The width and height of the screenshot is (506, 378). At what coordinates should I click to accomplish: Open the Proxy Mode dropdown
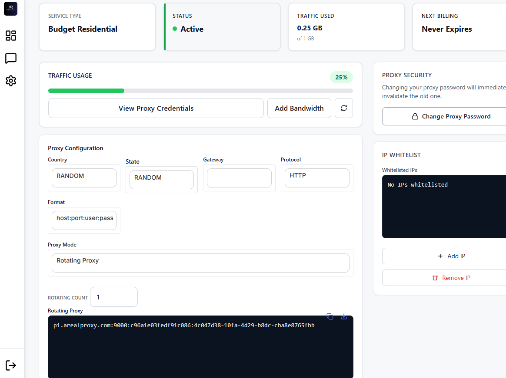pyautogui.click(x=200, y=263)
